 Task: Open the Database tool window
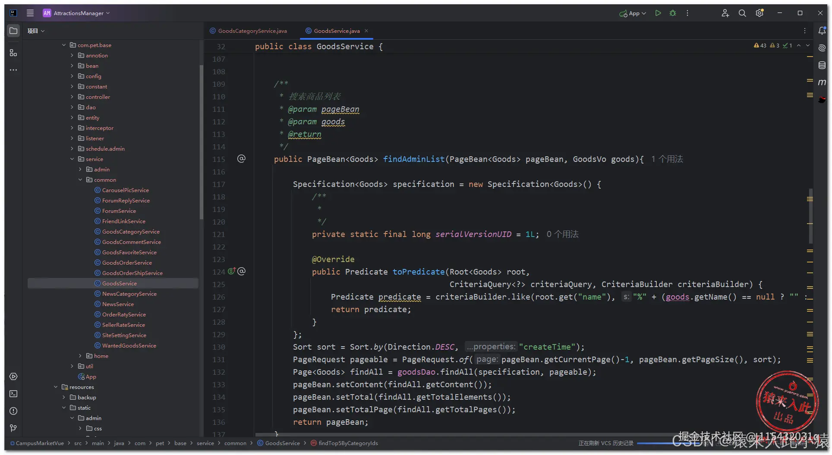[822, 65]
